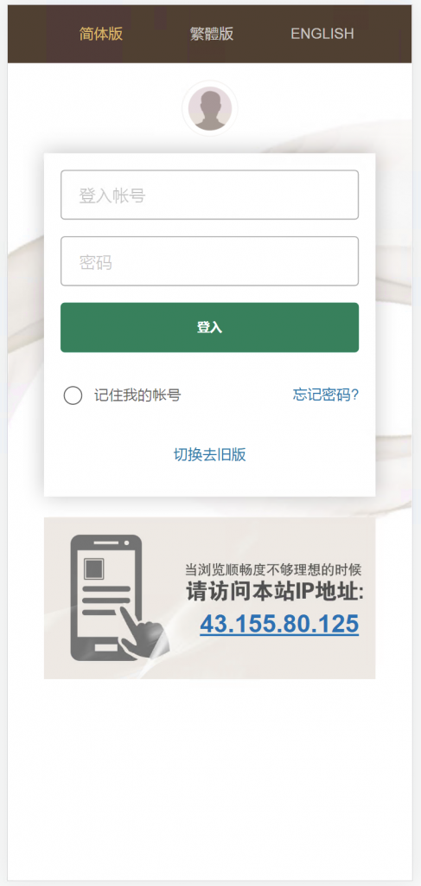Switch to the ENGLISH language tab
Viewport: 421px width, 886px height.
[x=322, y=34]
